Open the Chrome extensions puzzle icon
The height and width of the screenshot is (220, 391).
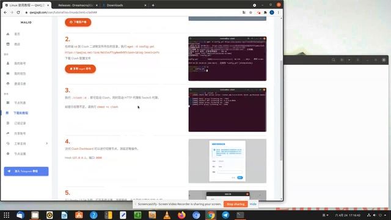pos(265,12)
